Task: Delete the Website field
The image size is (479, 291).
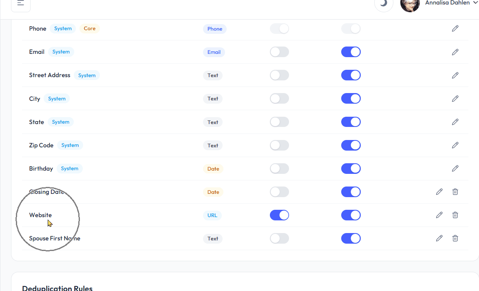Action: pos(455,215)
